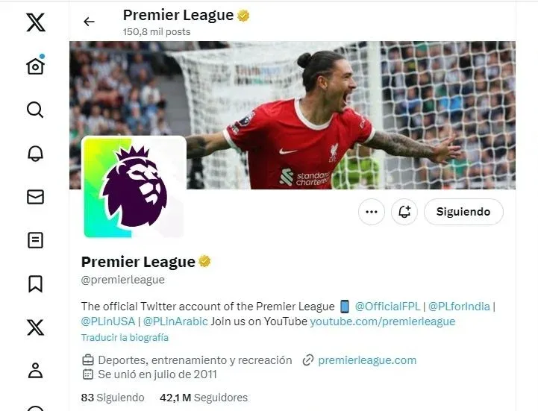The width and height of the screenshot is (538, 411).
Task: Open the @PLinArabic mention link
Action: (175, 321)
